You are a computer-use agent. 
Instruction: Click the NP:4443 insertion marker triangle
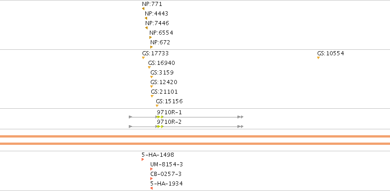click(x=146, y=18)
